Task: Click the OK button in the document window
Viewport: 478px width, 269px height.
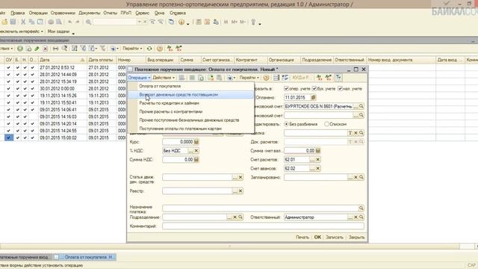Action: pos(317,238)
